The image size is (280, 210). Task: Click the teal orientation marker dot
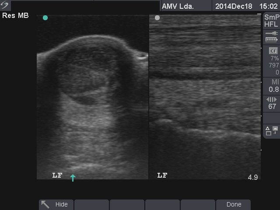(x=45, y=18)
